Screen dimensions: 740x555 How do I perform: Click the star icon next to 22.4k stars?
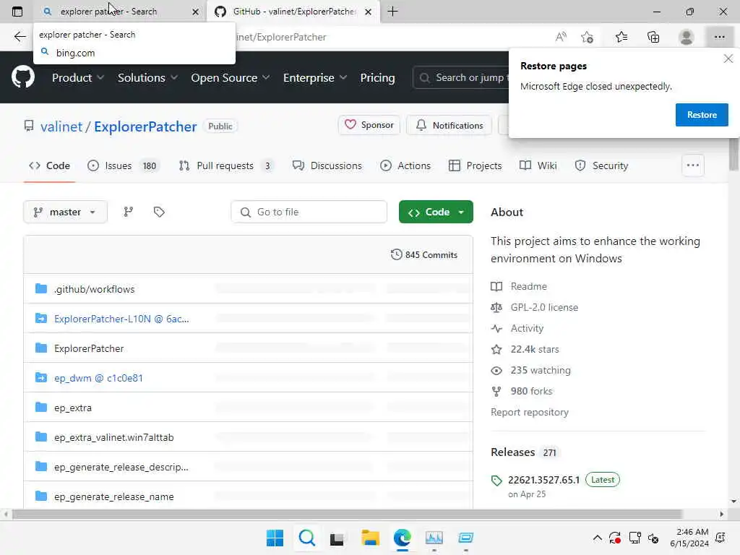[x=496, y=349]
